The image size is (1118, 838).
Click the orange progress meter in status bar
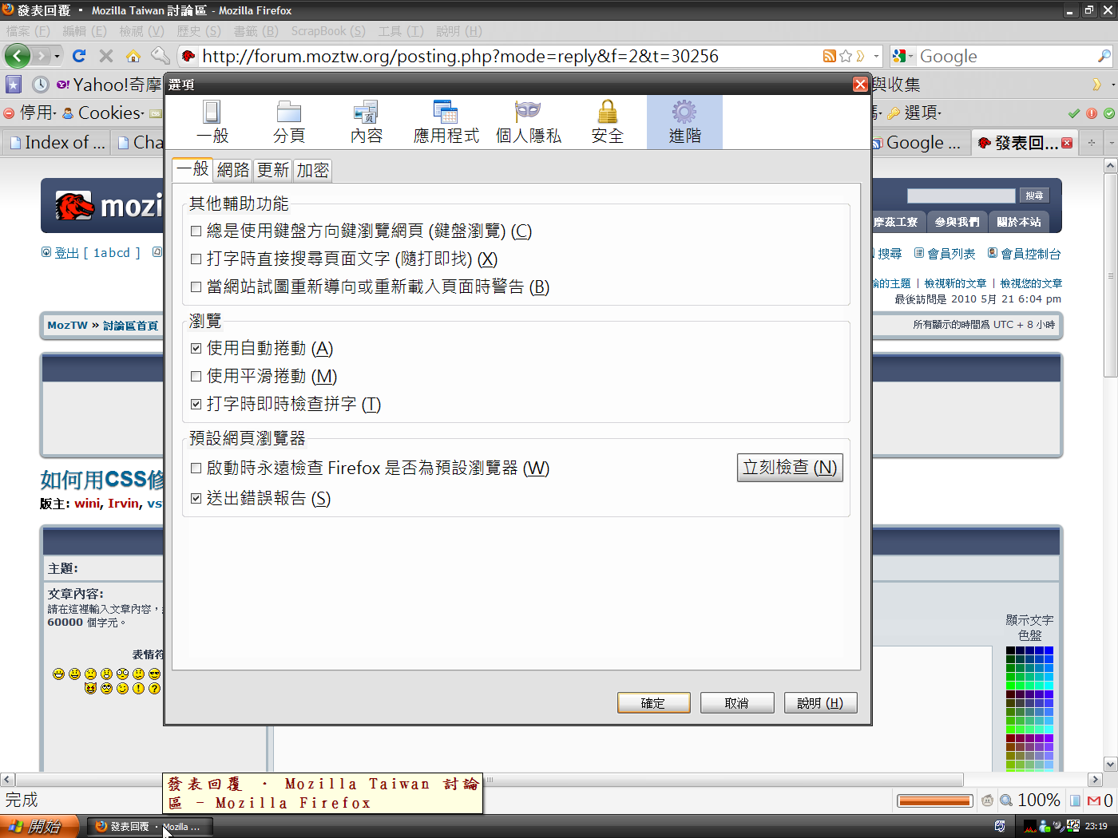[934, 800]
